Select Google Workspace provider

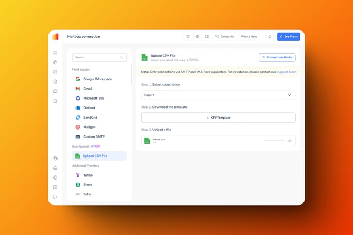97,79
